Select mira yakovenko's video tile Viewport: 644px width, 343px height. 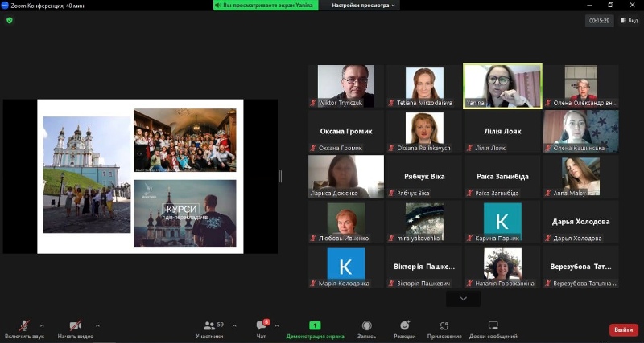(x=424, y=221)
